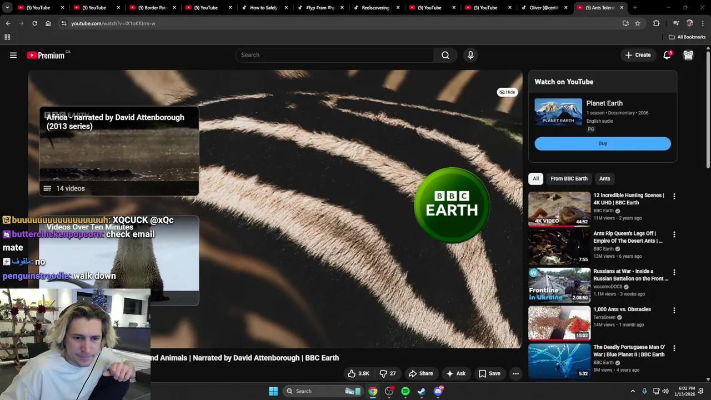Open Chrome from the taskbar

pyautogui.click(x=373, y=391)
